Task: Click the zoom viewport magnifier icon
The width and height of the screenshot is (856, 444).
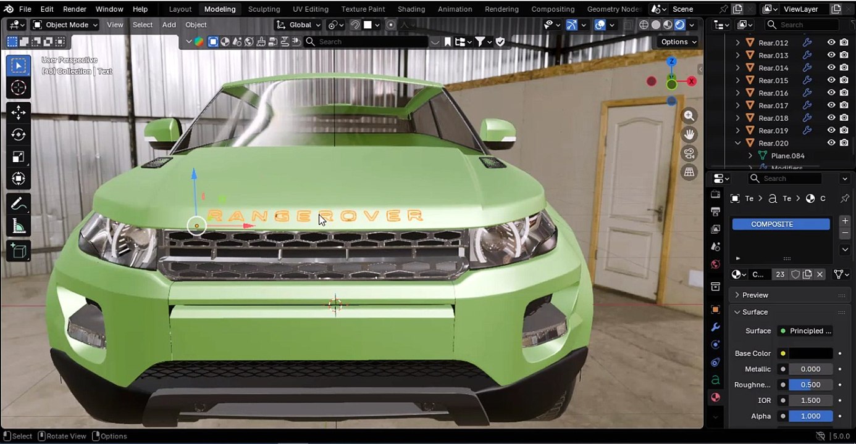Action: pyautogui.click(x=689, y=116)
